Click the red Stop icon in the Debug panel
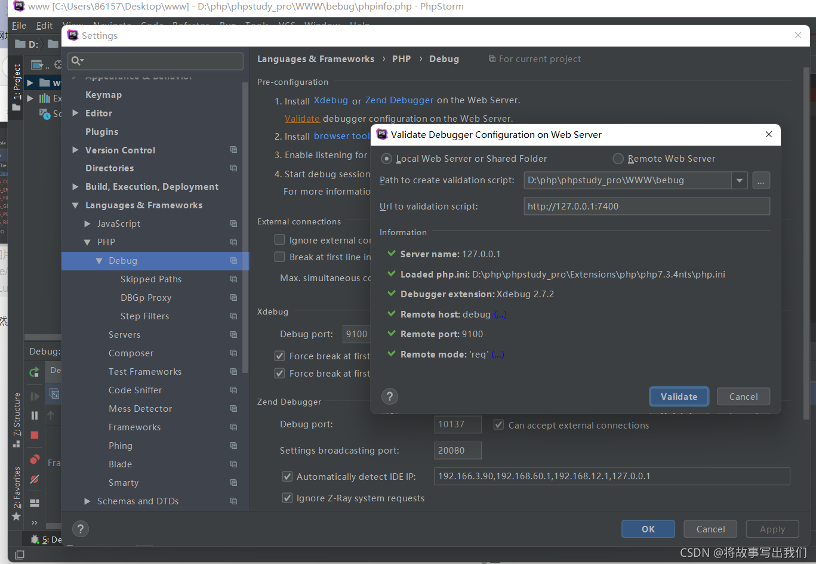The width and height of the screenshot is (816, 564). 35,435
